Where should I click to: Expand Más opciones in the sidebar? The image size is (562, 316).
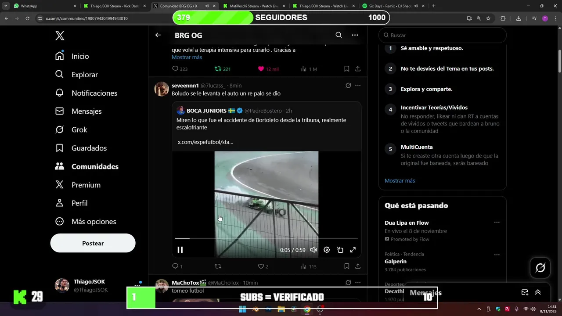coord(86,222)
